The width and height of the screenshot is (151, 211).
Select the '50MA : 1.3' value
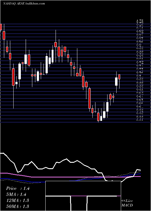[18, 206]
